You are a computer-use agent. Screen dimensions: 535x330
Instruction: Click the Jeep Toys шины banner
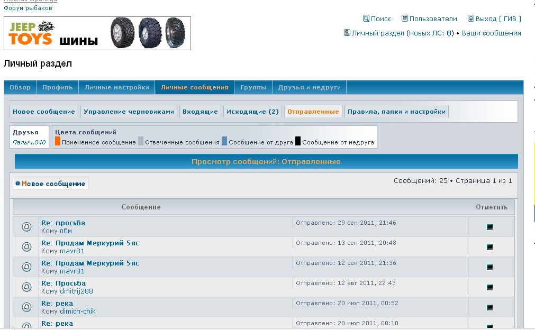pyautogui.click(x=97, y=33)
